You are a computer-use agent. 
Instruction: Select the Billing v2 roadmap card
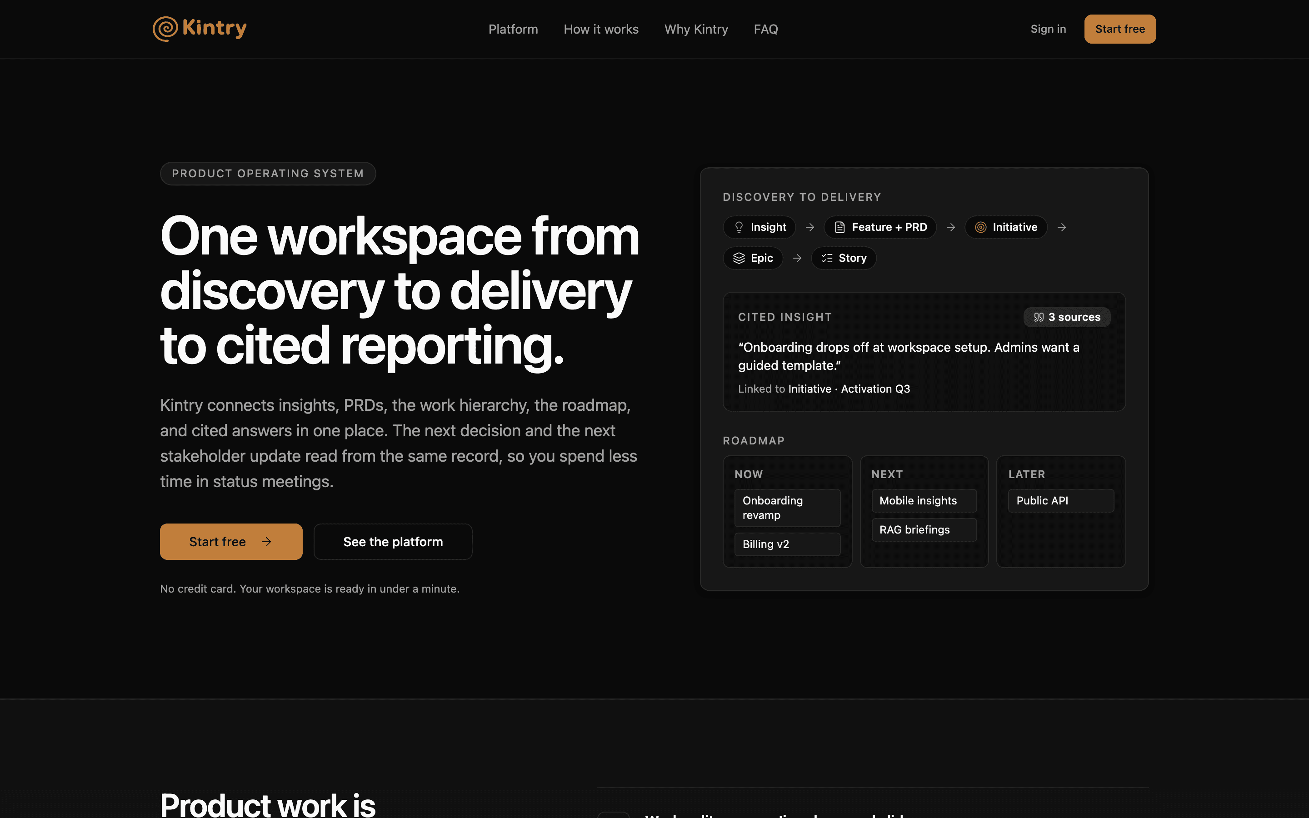pos(787,544)
